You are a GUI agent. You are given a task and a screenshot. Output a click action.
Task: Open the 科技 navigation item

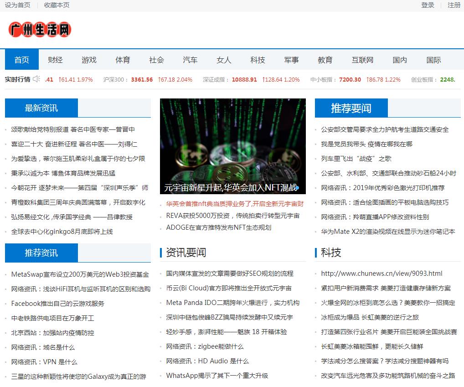pyautogui.click(x=258, y=60)
